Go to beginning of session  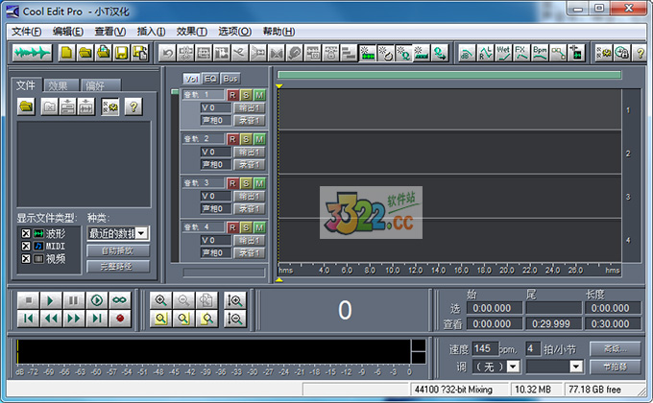pos(28,319)
